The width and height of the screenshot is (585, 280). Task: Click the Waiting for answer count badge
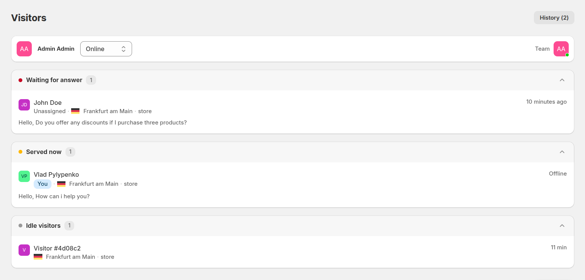click(91, 80)
